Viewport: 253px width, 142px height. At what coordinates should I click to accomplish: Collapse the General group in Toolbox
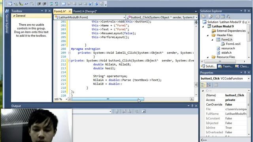click(x=14, y=16)
